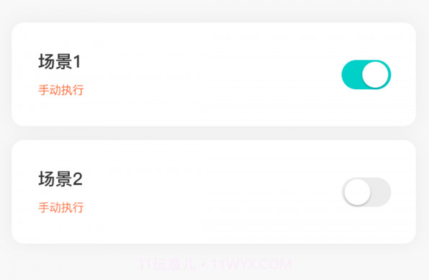429x280 pixels.
Task: Click the teal track of the 场景1 toggle
Action: pos(352,74)
